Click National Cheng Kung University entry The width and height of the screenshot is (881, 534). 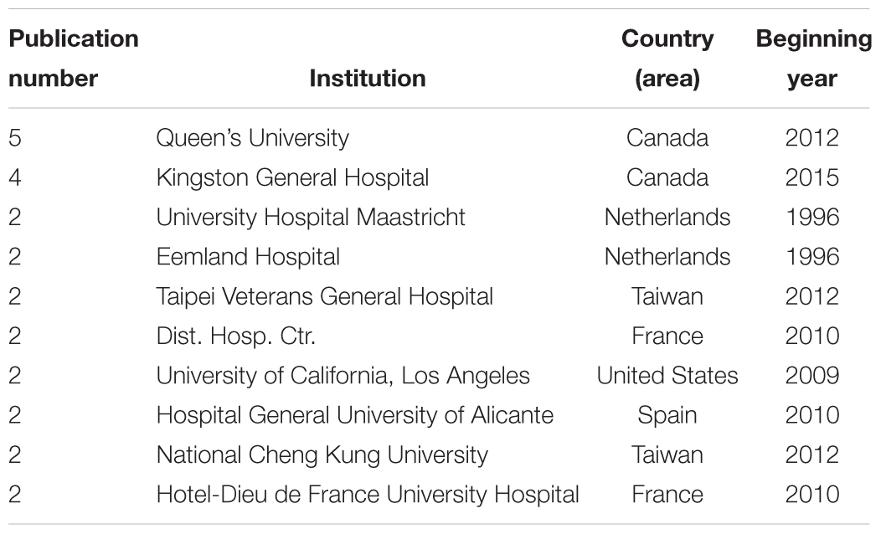click(x=322, y=454)
